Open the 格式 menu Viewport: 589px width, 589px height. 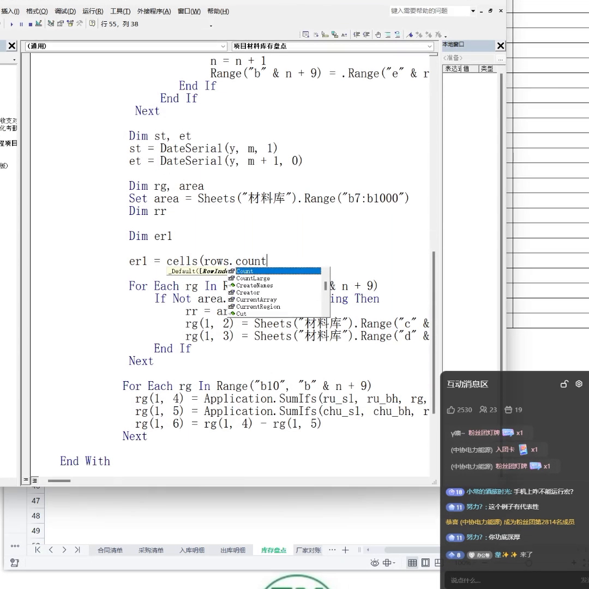pos(37,11)
